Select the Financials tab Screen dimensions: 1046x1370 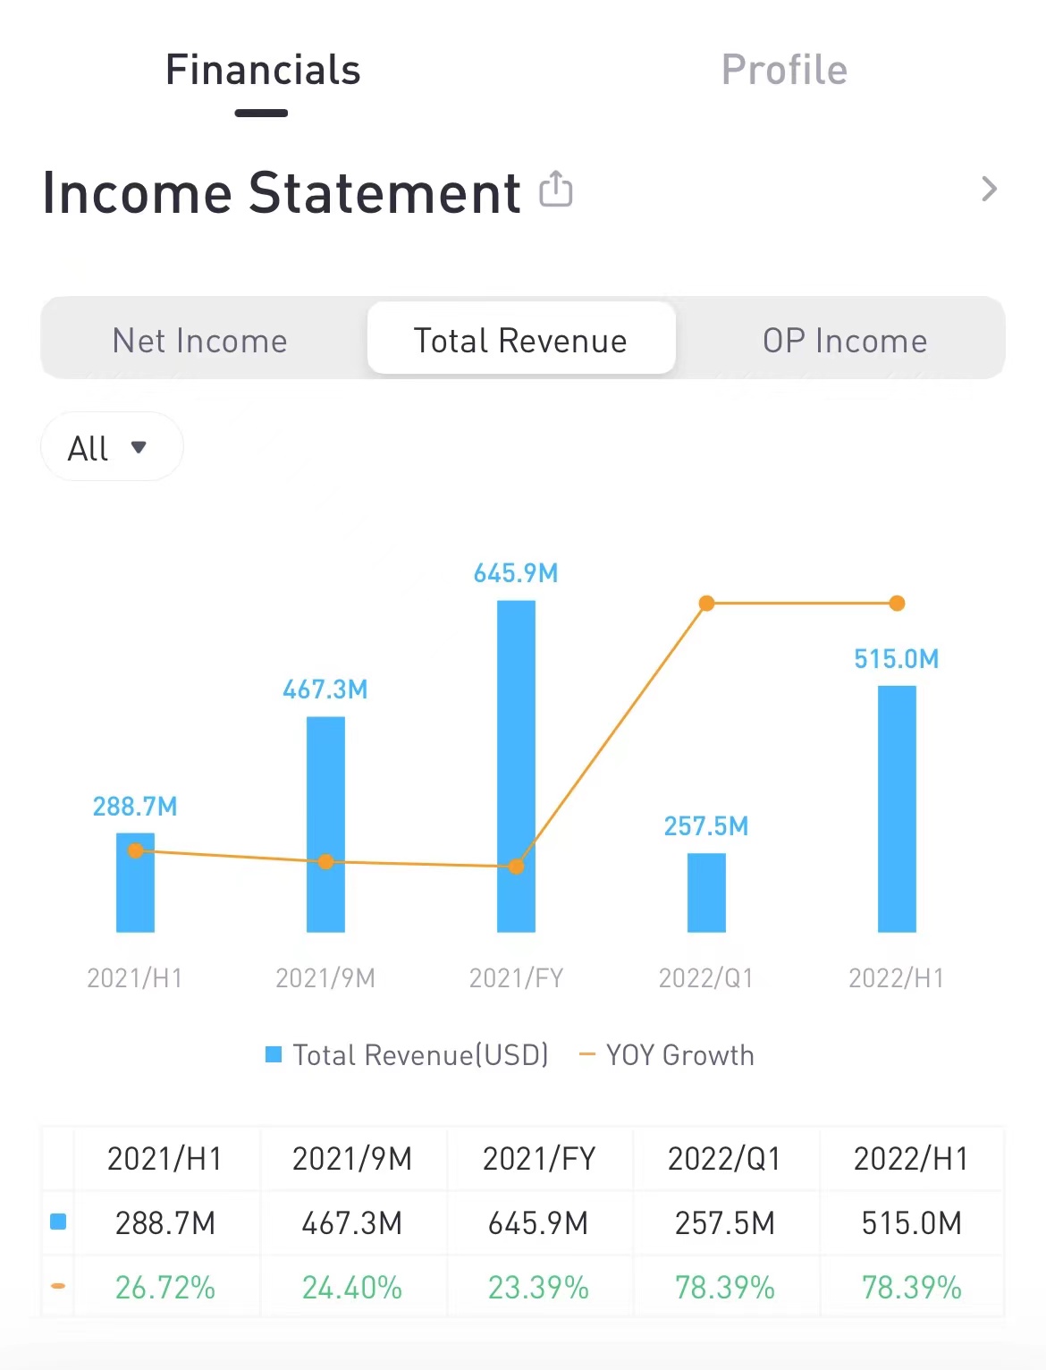pos(263,70)
